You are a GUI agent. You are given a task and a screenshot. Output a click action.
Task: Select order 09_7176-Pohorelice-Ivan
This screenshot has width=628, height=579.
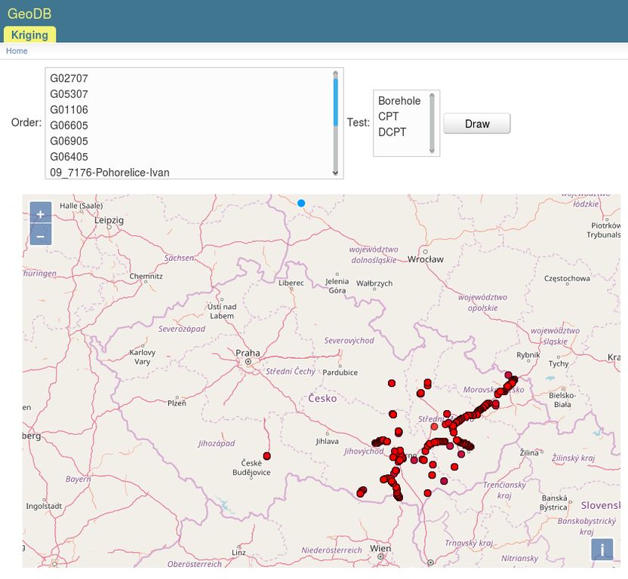coord(109,173)
